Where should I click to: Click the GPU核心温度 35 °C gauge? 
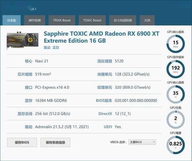(x=175, y=95)
